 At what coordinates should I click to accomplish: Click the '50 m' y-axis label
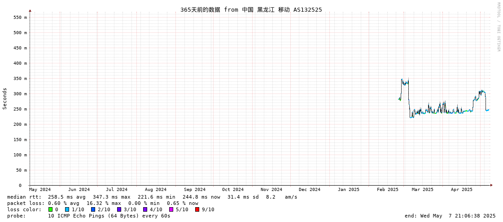(x=22, y=170)
